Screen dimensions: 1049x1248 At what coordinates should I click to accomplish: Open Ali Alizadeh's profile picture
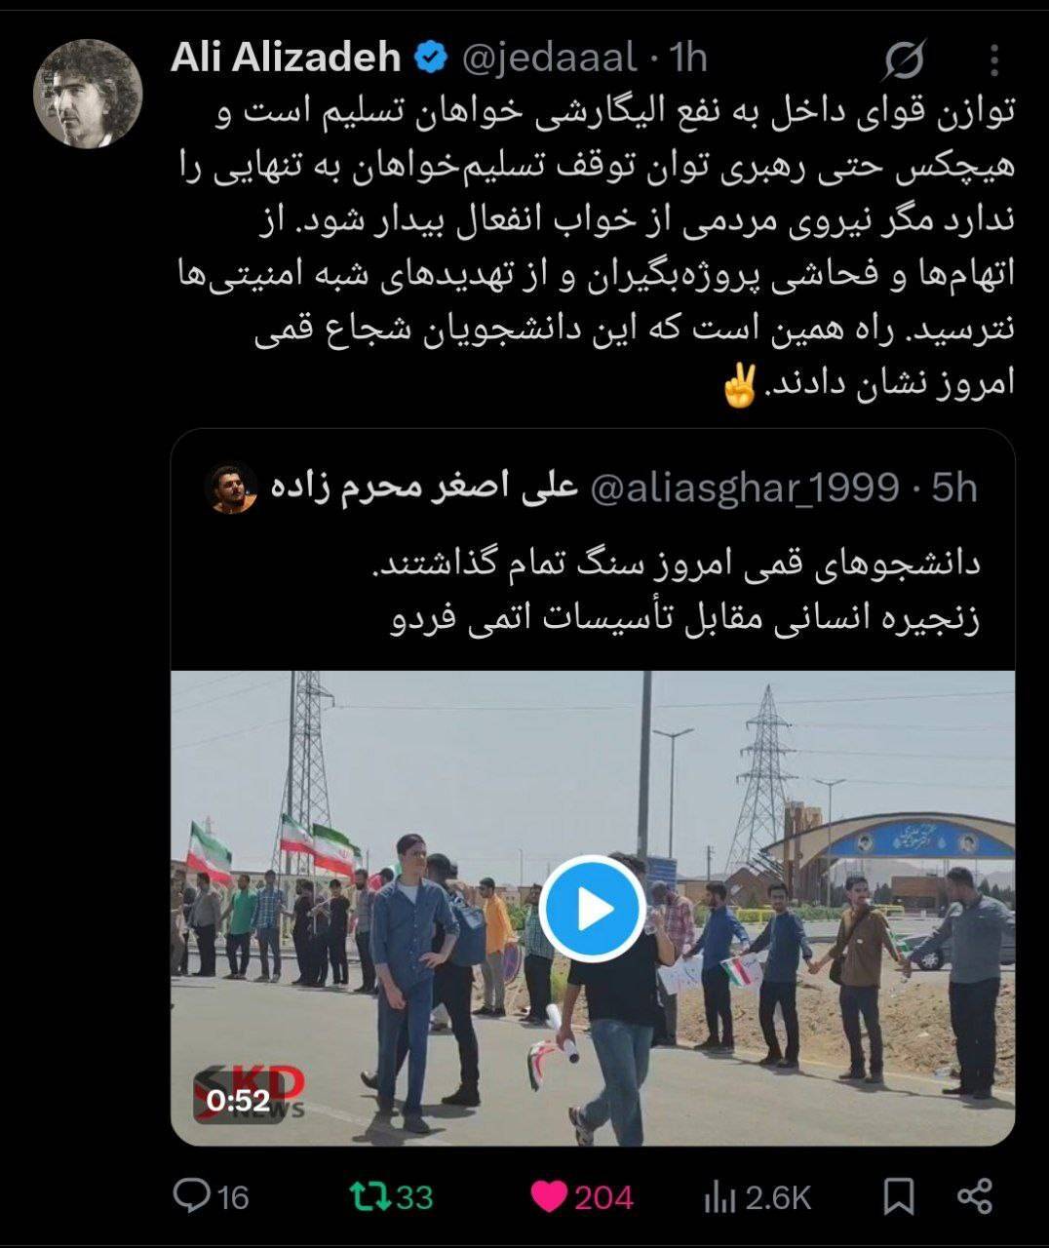coord(88,94)
